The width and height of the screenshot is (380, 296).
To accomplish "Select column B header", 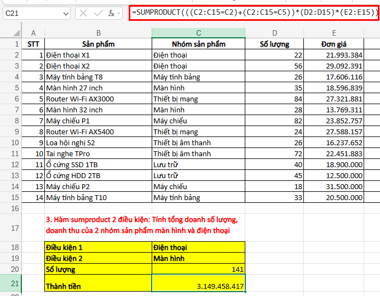I will [98, 33].
